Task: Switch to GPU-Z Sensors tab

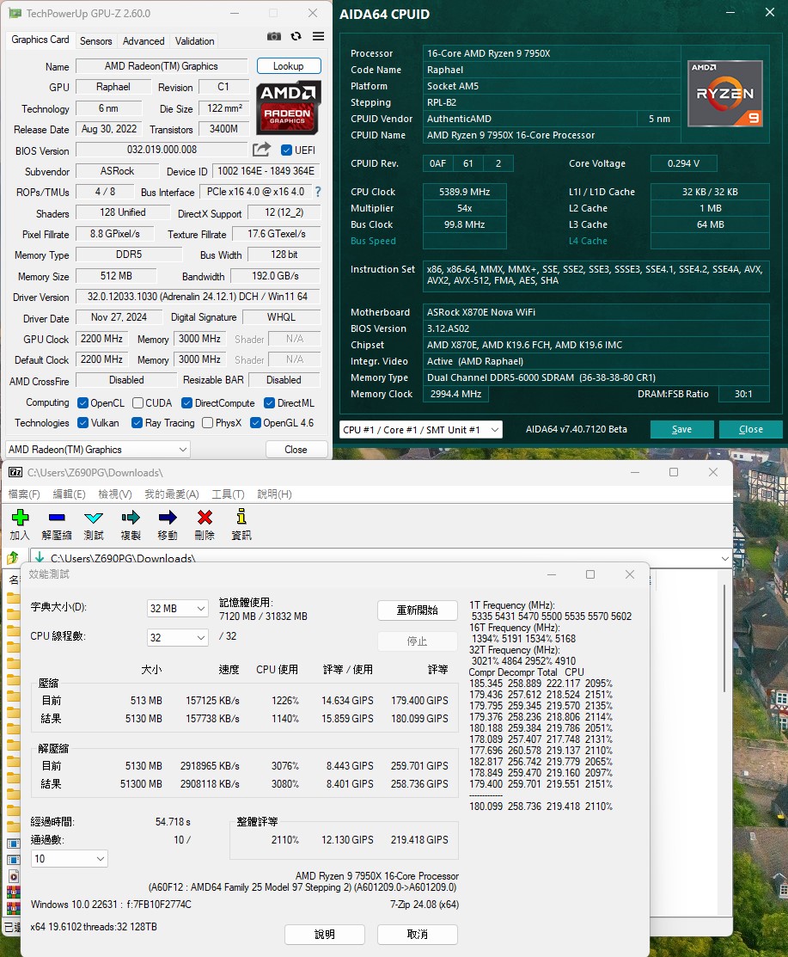Action: coord(95,41)
